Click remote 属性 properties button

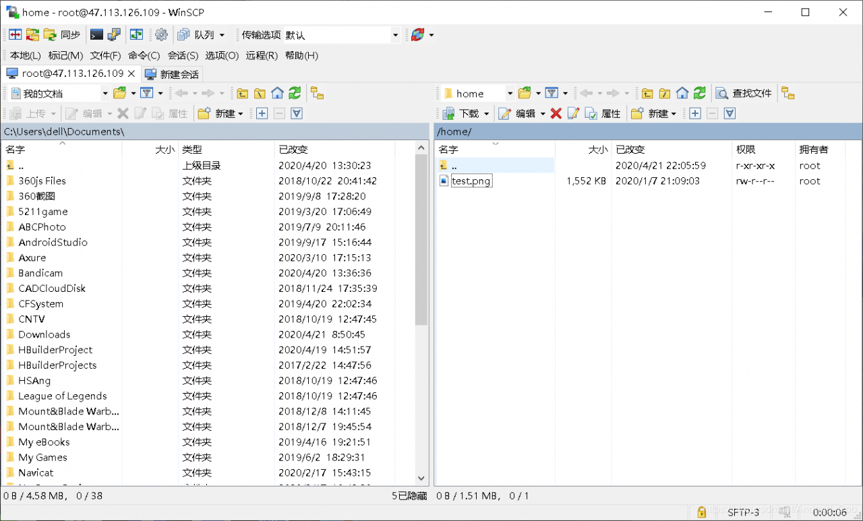[x=603, y=113]
